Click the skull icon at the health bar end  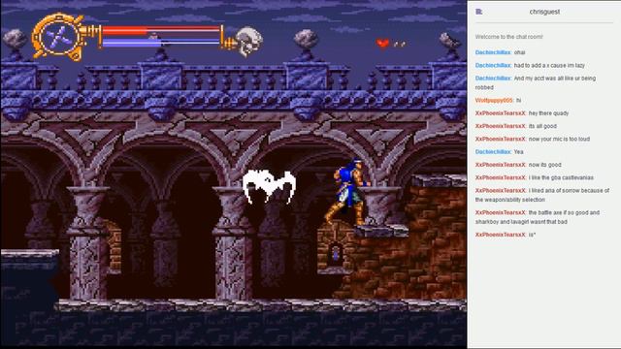click(x=249, y=41)
